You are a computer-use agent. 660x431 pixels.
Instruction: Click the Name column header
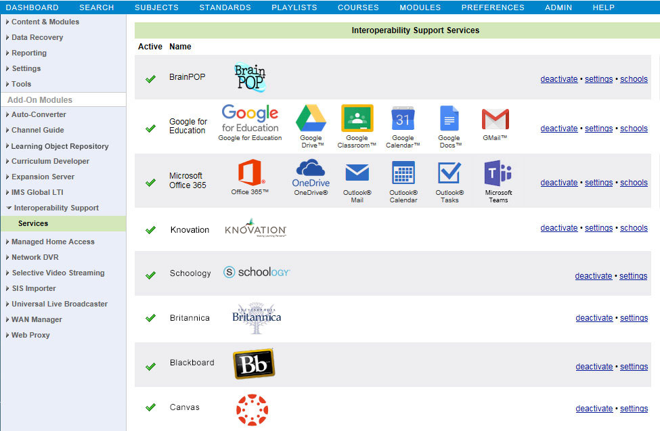pos(180,46)
